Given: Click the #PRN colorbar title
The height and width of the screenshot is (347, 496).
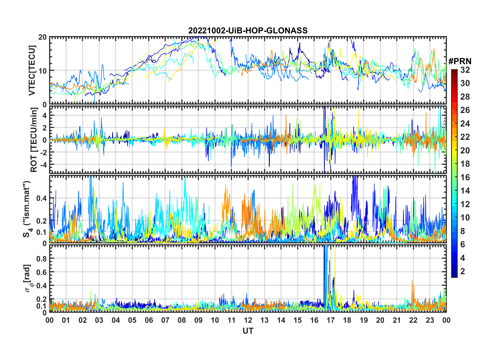Looking at the screenshot, I should click(460, 61).
